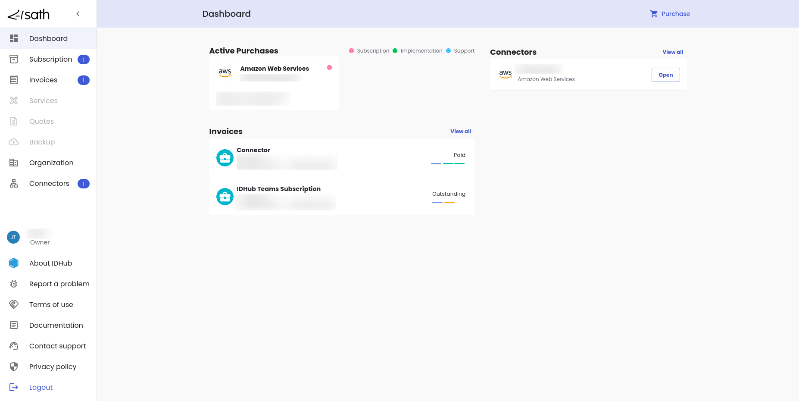Screen dimensions: 799x401
Task: Click the Organization building icon
Action: (14, 163)
